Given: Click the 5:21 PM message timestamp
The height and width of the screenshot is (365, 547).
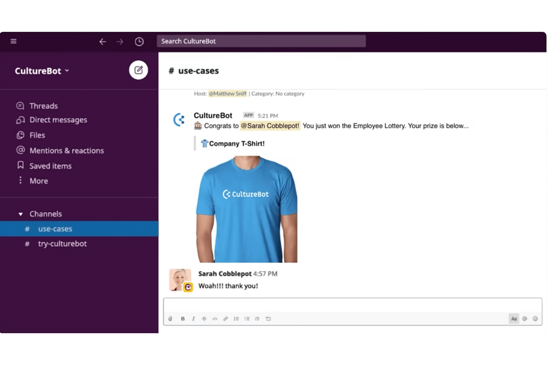Looking at the screenshot, I should pyautogui.click(x=268, y=116).
